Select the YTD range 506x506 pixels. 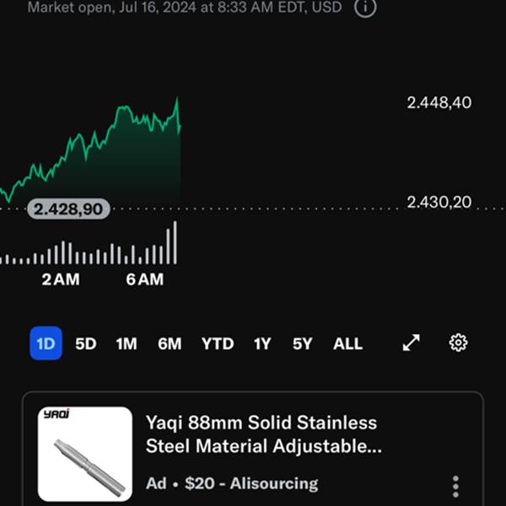[x=218, y=344]
